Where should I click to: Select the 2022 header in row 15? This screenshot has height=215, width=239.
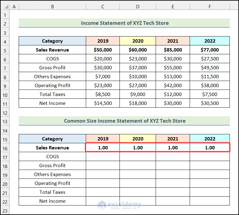(210, 139)
